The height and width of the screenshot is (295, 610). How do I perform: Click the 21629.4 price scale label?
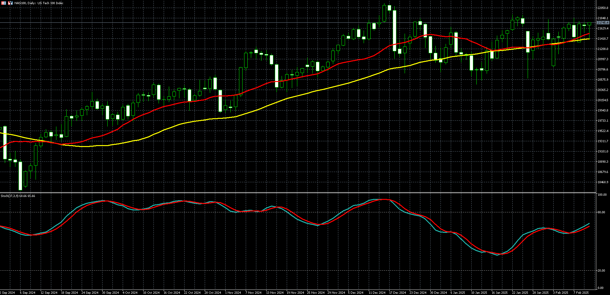[603, 29]
